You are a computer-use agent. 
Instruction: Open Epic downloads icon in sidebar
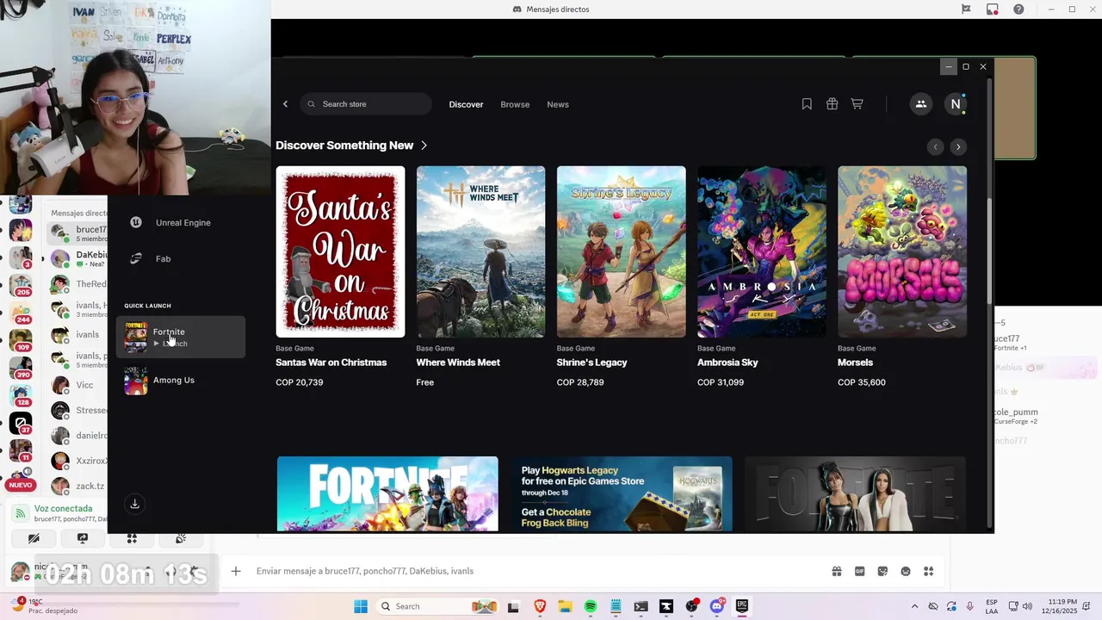tap(134, 504)
